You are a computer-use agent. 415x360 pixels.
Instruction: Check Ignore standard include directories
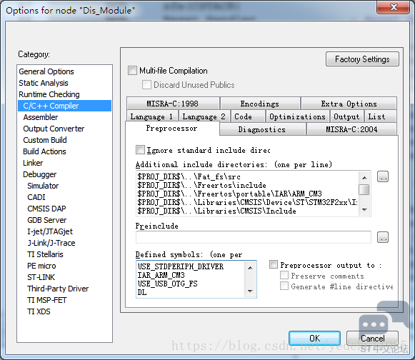[x=140, y=150]
